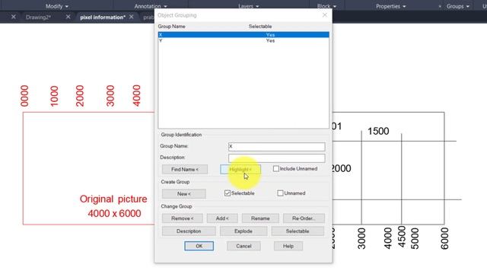Screen dimensions: 487x274
Task: Toggle the Selectable checkbox under Create Group
Action: (x=228, y=193)
